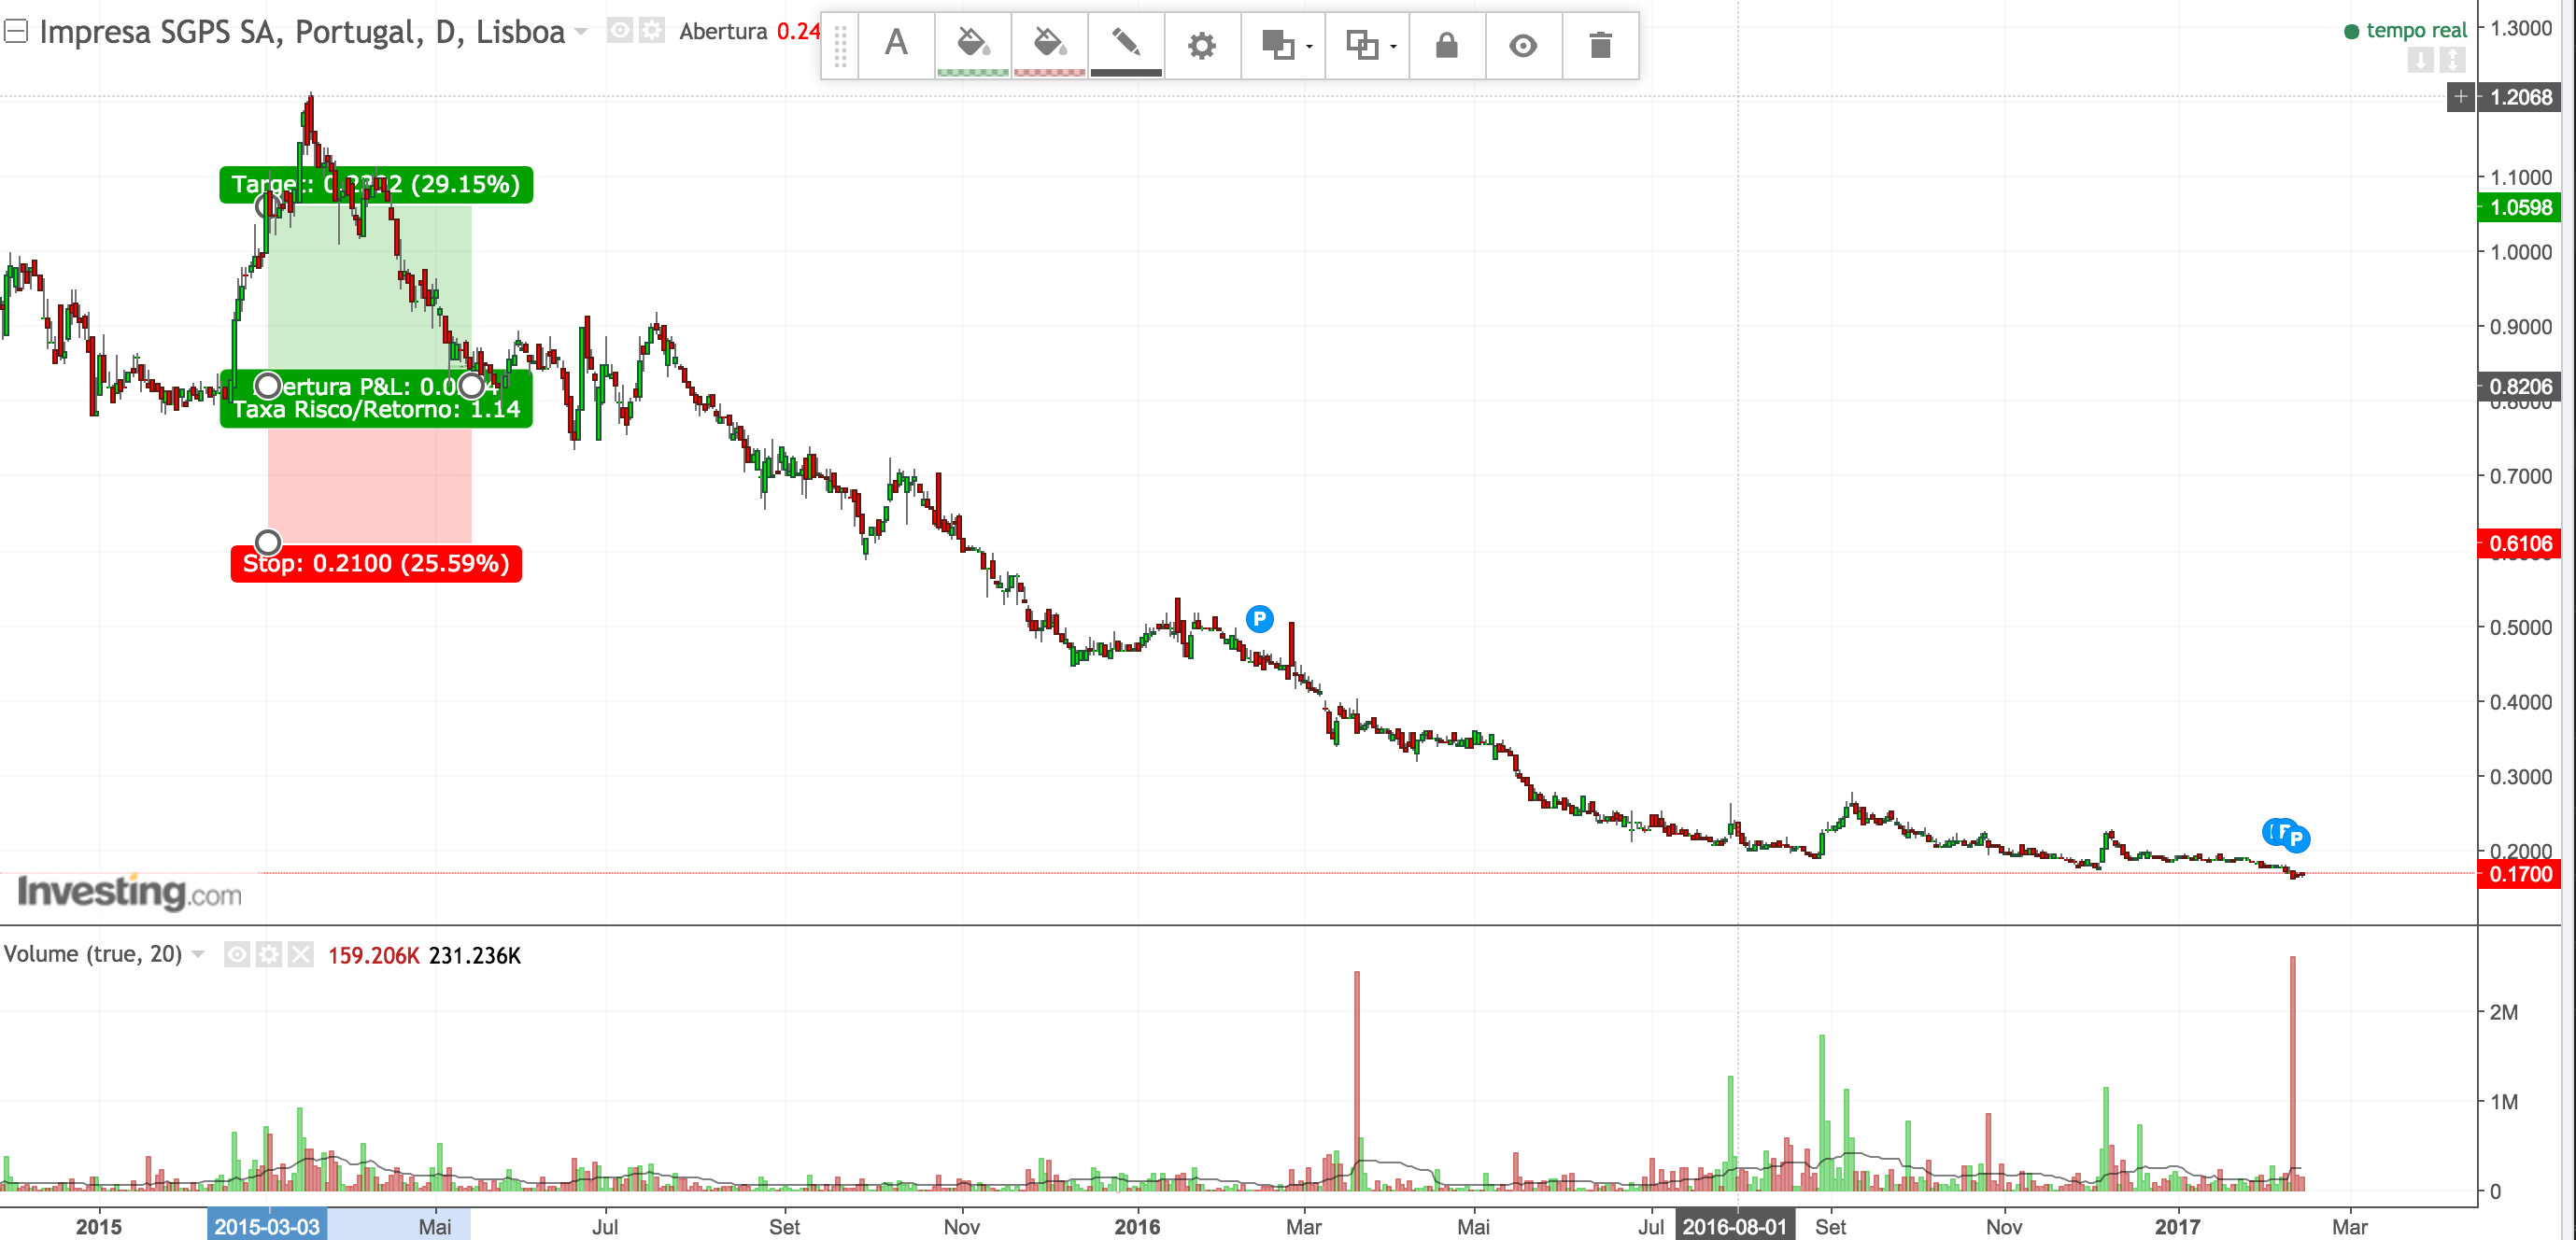Click the blue P event marker near March 2016
This screenshot has height=1240, width=2576.
[1259, 619]
